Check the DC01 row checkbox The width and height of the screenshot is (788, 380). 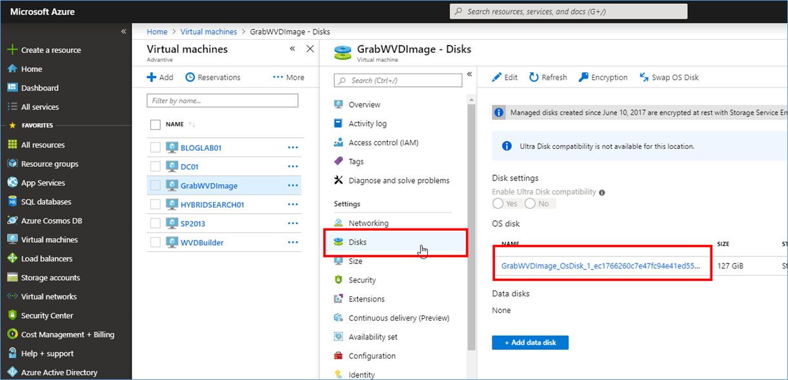(x=155, y=166)
